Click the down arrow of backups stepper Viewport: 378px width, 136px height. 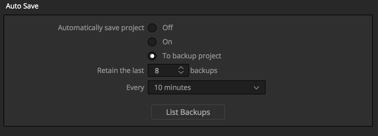(181, 72)
